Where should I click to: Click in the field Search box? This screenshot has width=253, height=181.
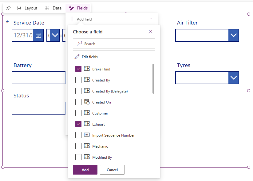pyautogui.click(x=117, y=43)
